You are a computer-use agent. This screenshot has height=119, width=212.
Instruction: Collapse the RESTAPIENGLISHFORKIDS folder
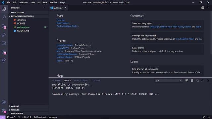28,16
